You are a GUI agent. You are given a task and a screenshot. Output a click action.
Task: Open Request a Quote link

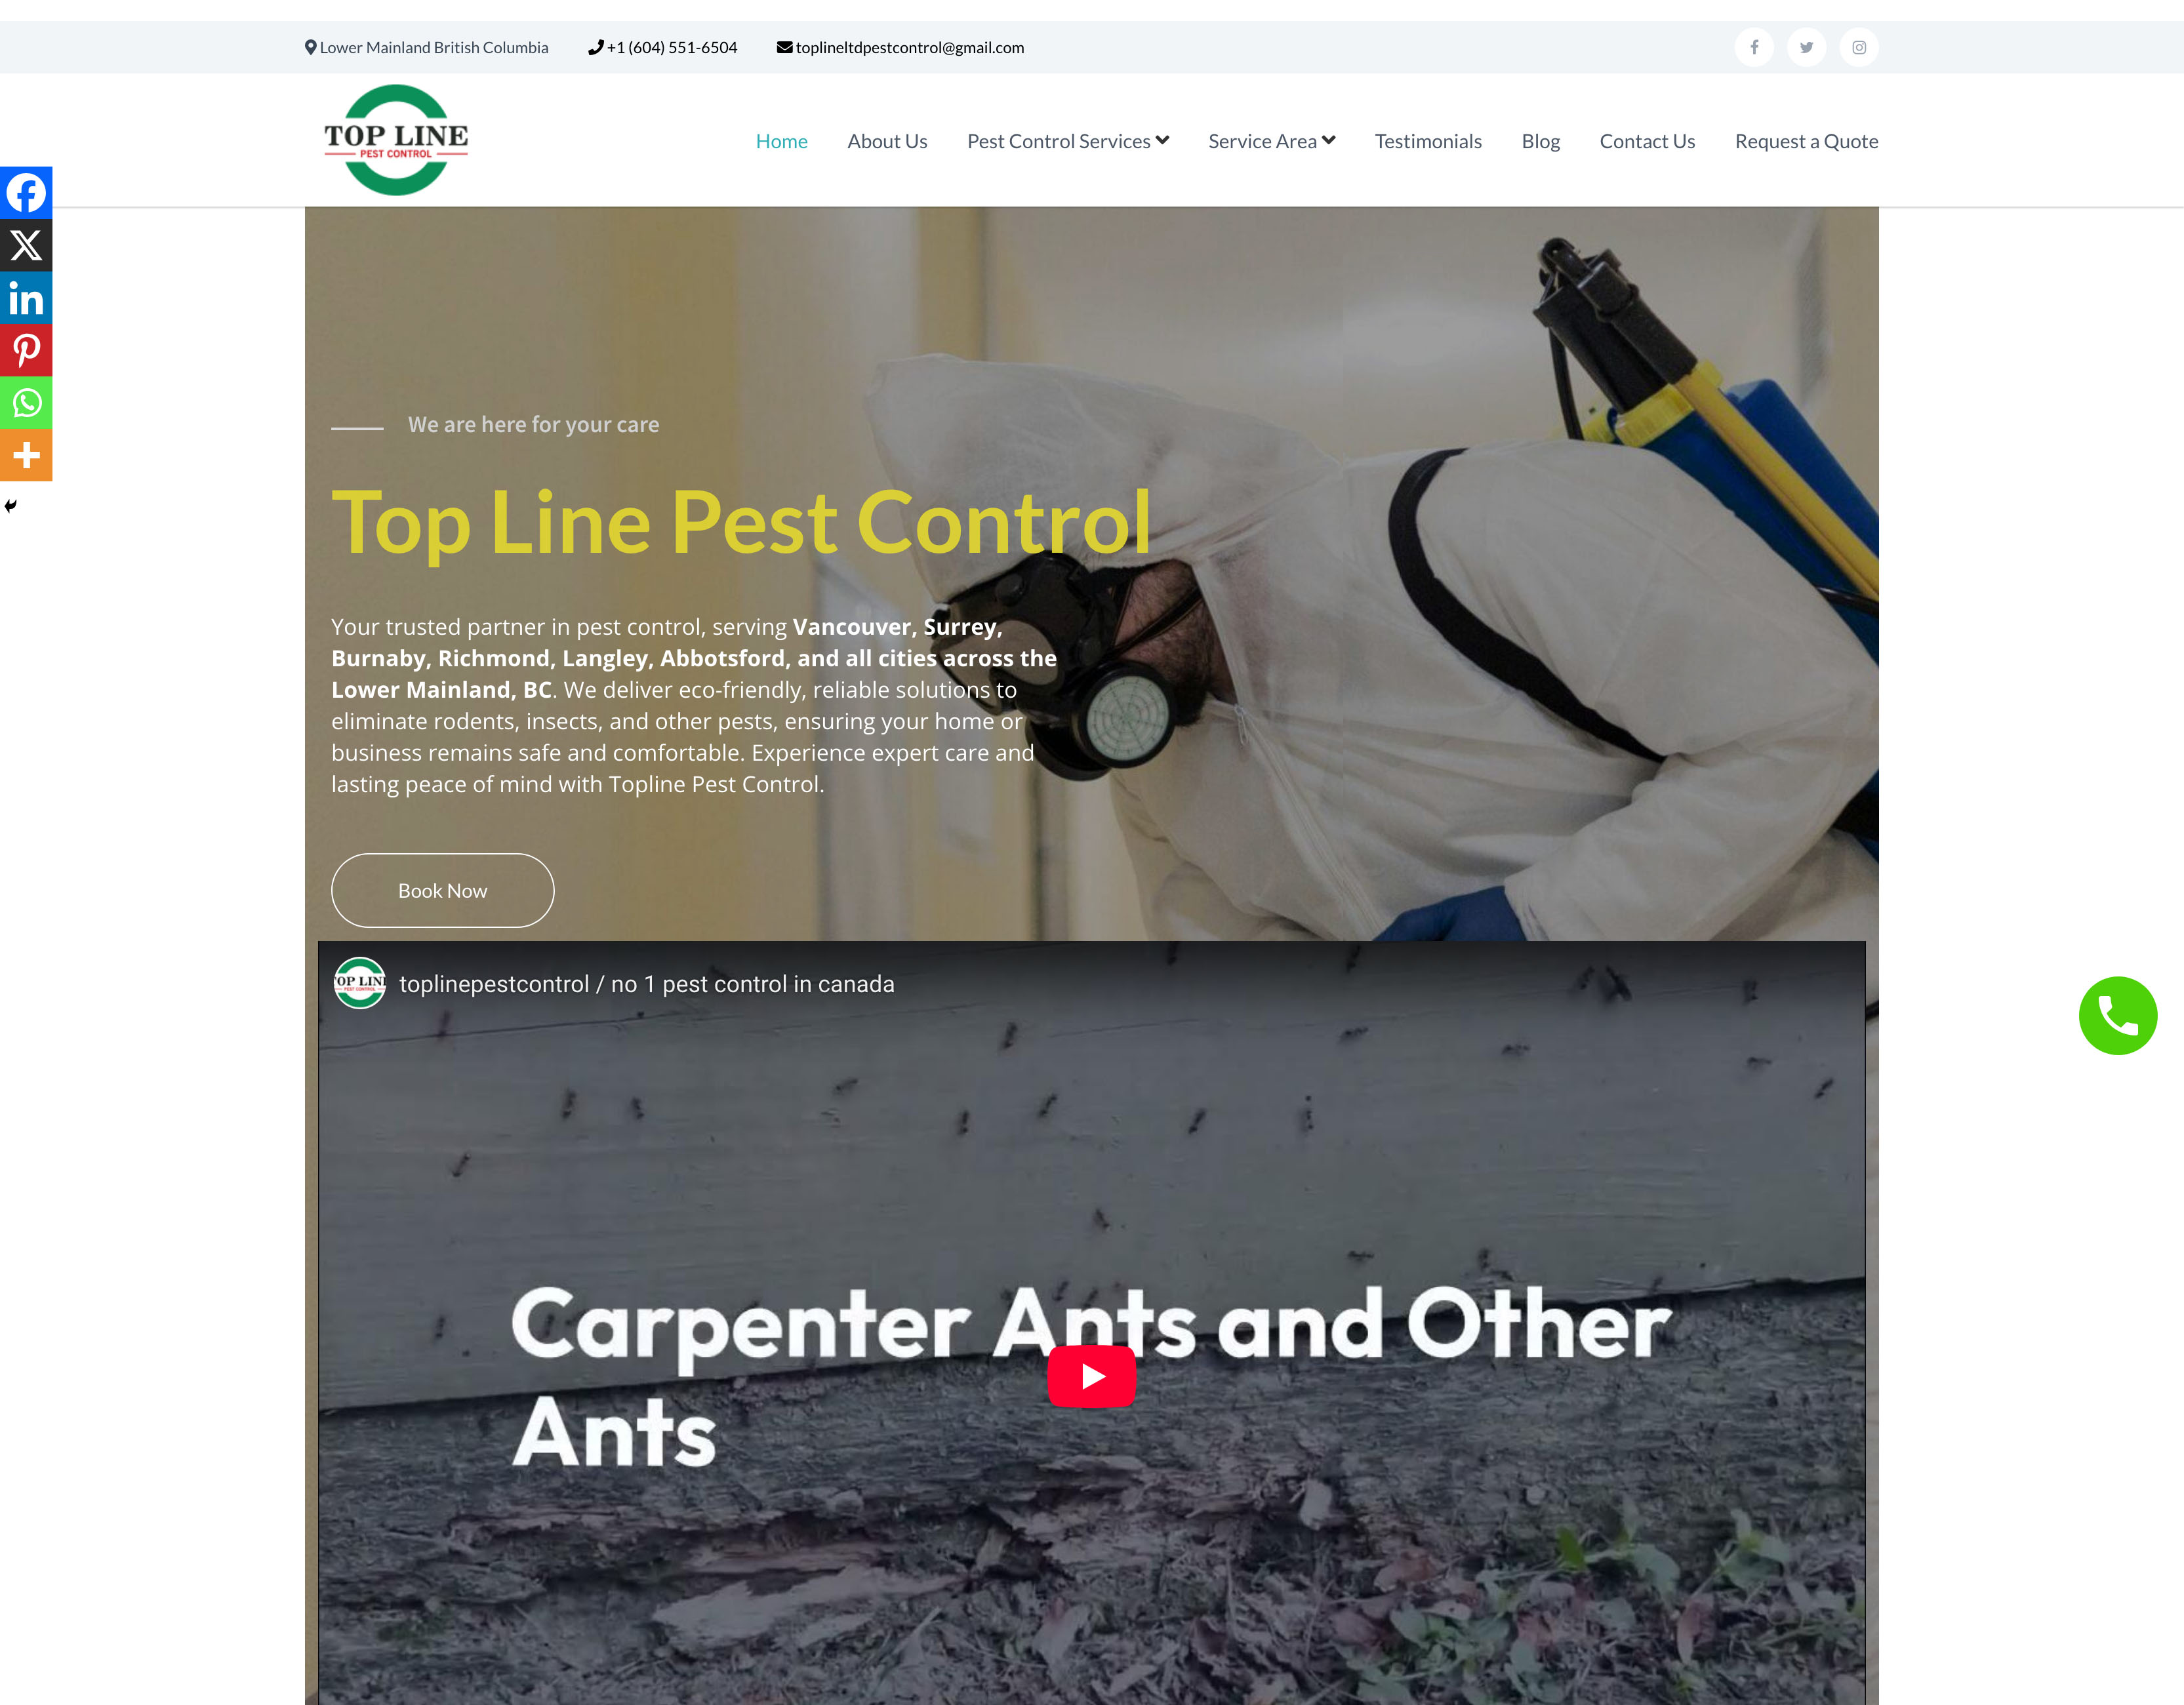(x=1806, y=141)
